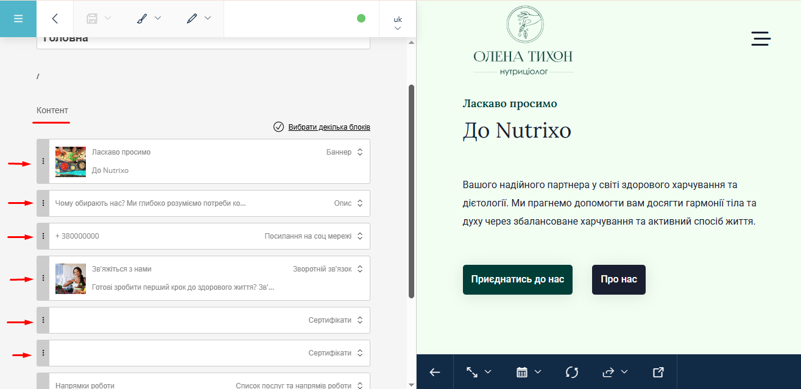Click the "Приєднатись до нас" button
801x389 pixels.
pyautogui.click(x=517, y=279)
